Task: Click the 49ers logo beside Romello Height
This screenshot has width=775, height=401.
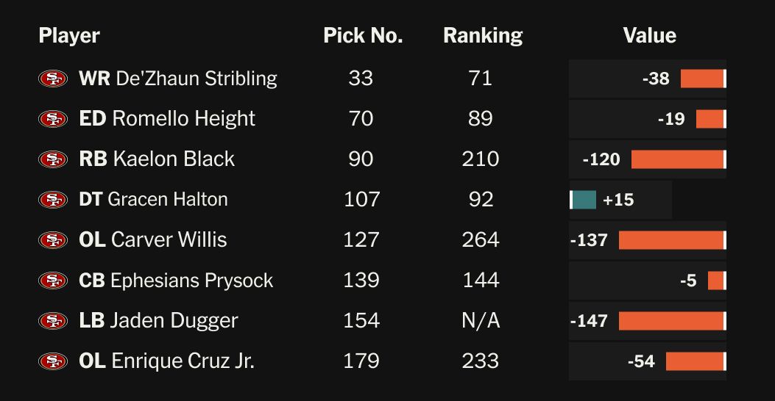Action: coord(53,119)
